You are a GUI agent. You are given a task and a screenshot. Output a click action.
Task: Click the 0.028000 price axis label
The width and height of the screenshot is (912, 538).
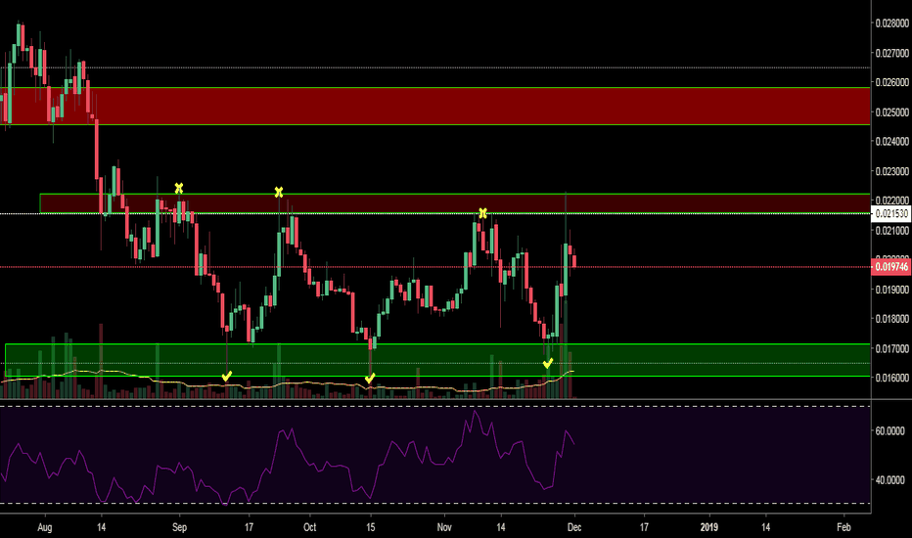click(x=891, y=23)
